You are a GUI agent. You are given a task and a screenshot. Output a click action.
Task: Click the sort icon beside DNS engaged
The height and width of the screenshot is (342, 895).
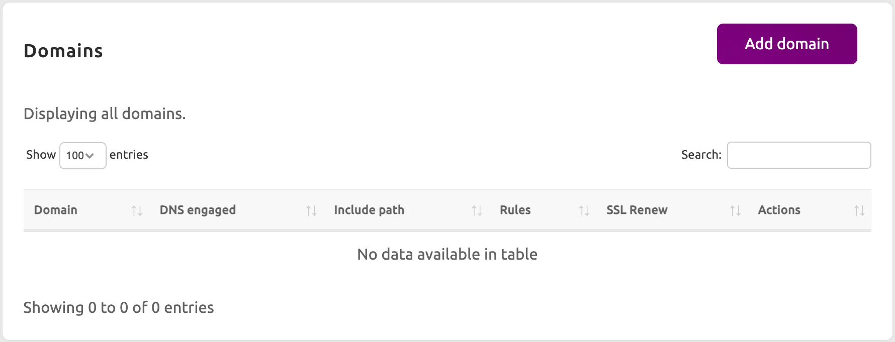point(311,210)
